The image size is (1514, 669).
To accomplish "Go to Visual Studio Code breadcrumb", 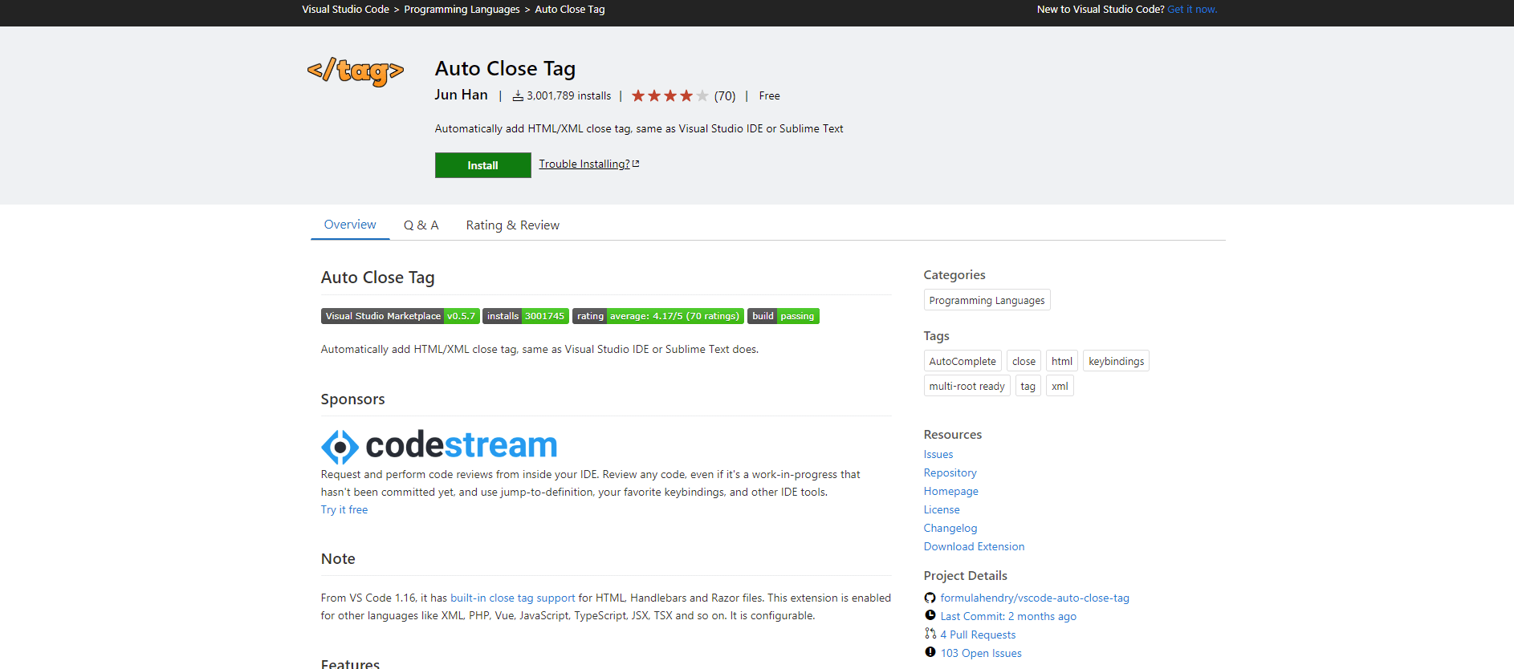I will (345, 10).
